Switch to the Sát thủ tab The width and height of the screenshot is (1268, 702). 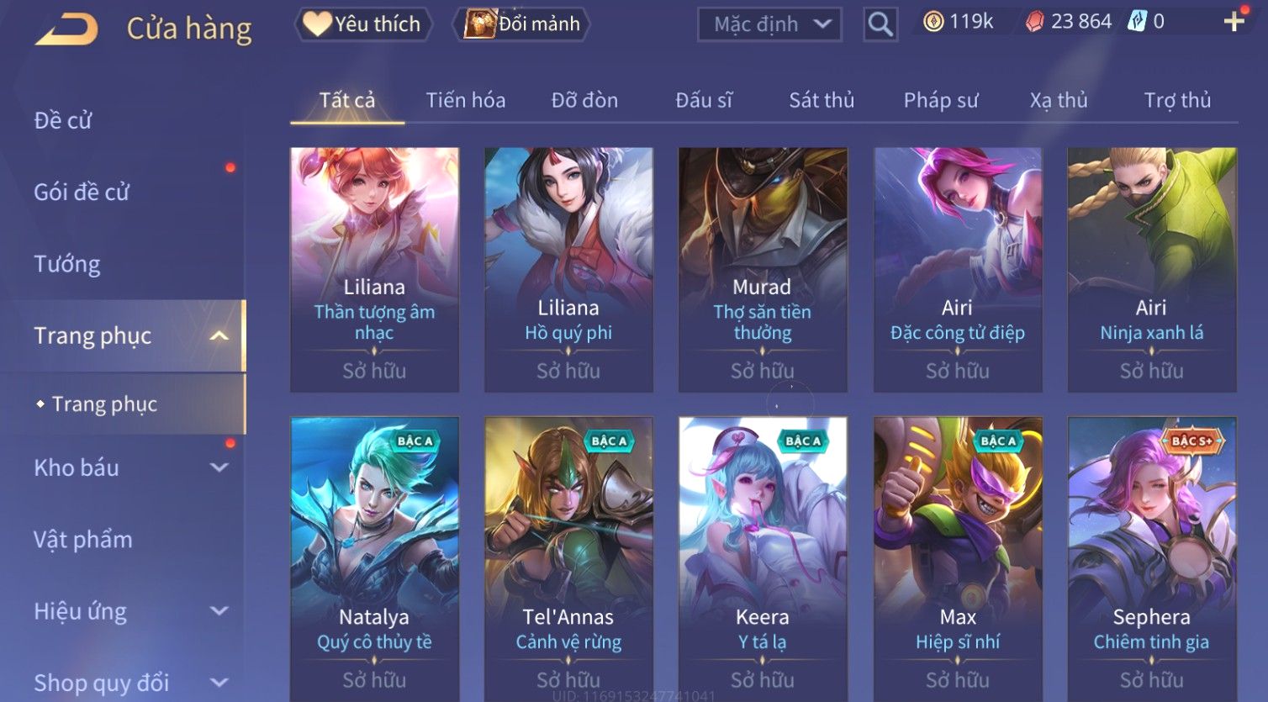[822, 101]
